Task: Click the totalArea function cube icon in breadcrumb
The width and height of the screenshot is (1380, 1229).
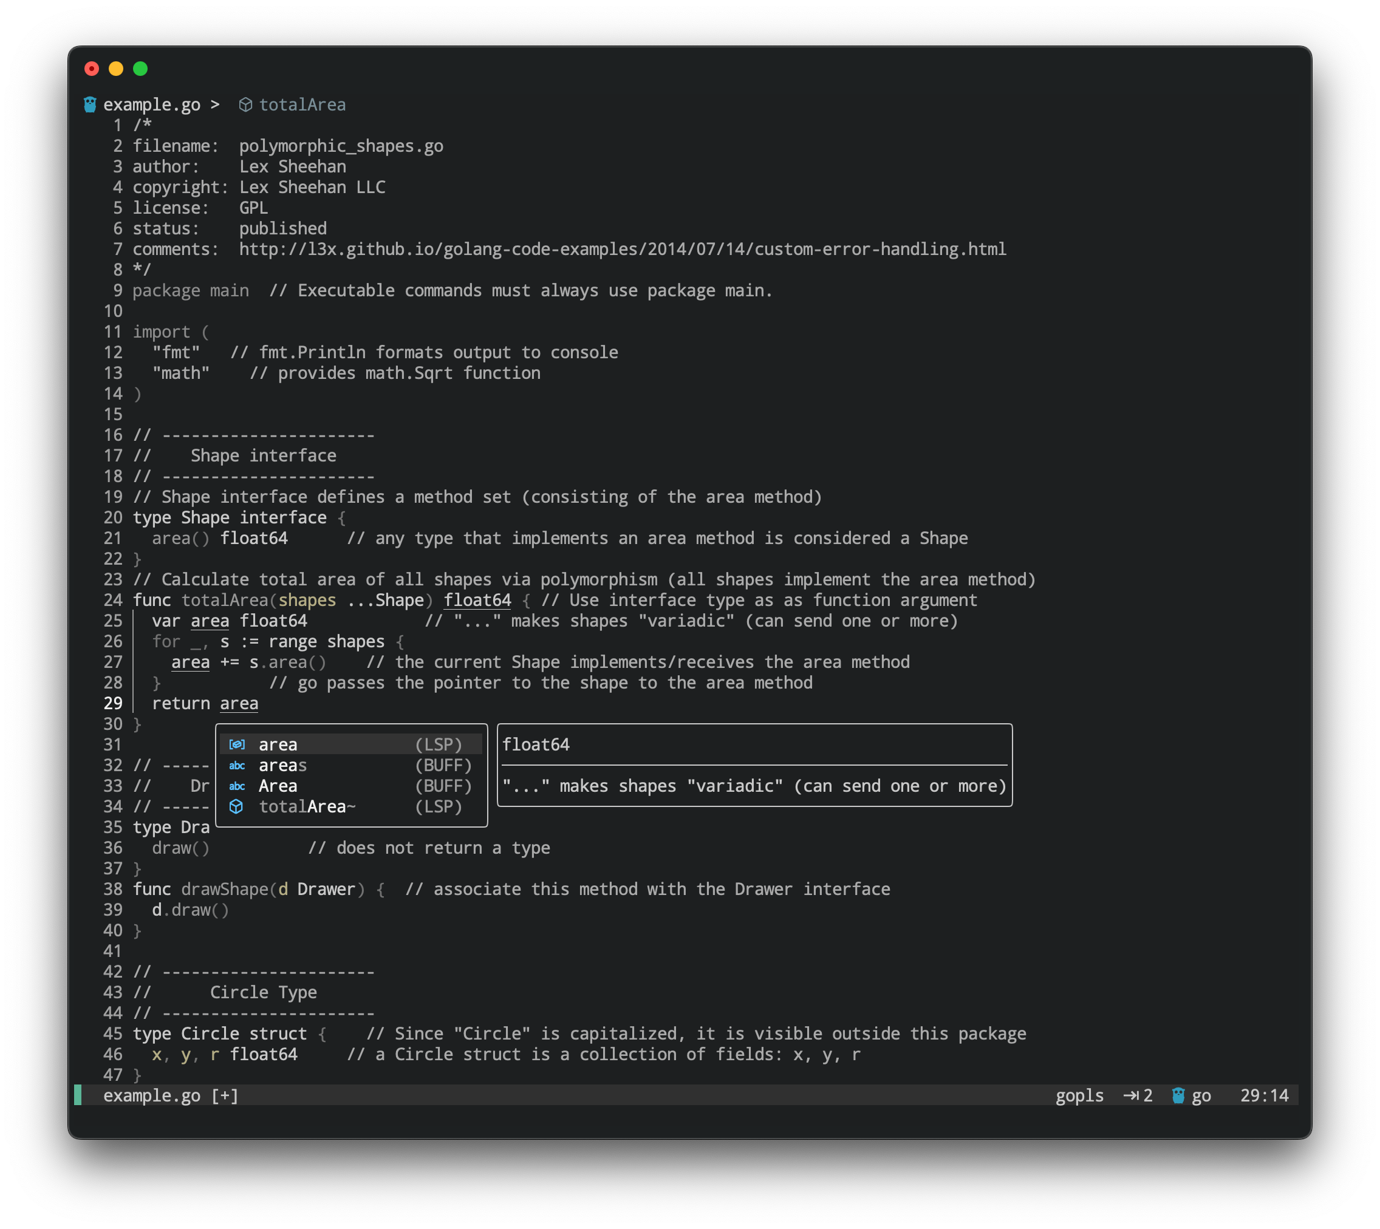Action: coord(246,104)
